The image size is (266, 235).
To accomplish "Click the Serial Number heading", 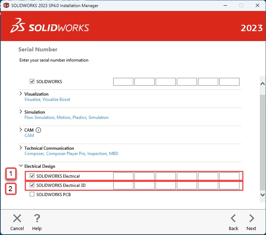I will (38, 50).
